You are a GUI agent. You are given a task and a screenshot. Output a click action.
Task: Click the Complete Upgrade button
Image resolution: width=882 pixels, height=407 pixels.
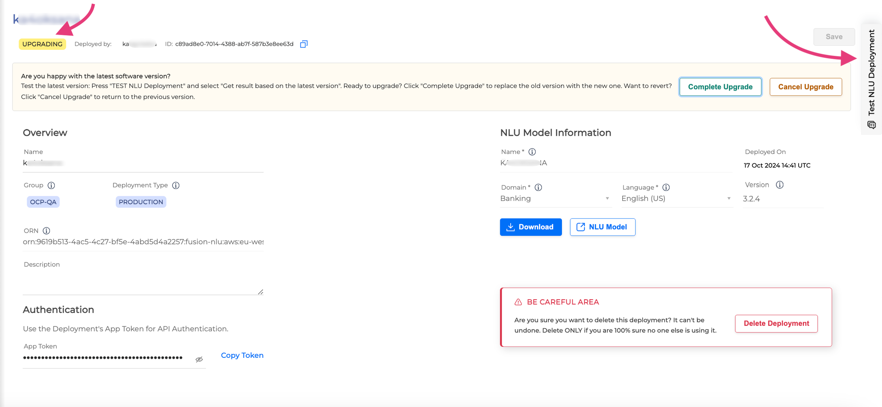720,86
